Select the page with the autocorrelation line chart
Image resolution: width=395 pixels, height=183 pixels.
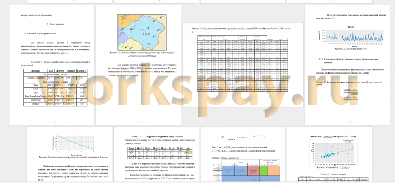pyautogui.click(x=69, y=155)
